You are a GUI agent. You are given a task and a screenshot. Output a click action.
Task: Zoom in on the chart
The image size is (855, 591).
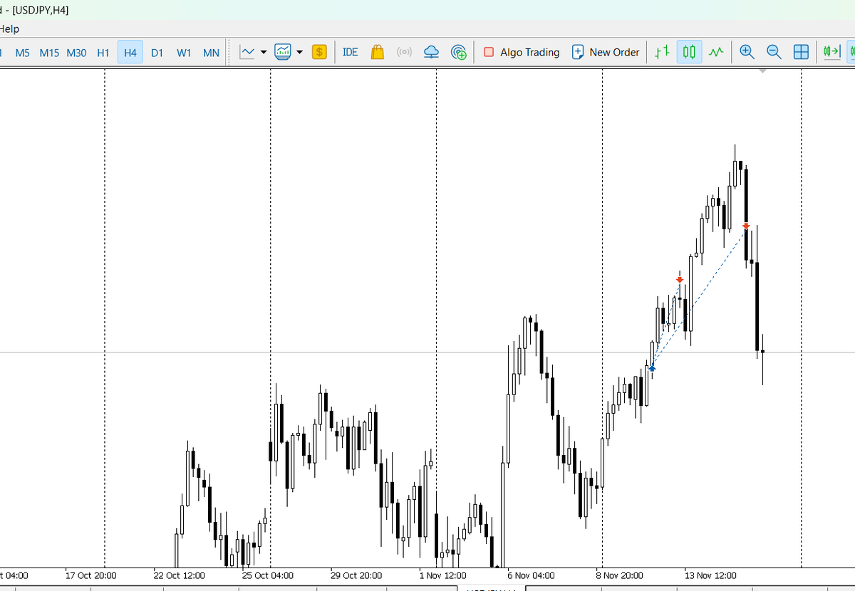tap(747, 52)
